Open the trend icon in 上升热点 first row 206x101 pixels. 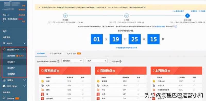[x=194, y=81]
